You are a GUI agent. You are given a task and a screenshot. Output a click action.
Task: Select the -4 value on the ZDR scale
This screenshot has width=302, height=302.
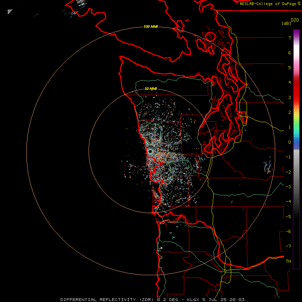pos(288,201)
